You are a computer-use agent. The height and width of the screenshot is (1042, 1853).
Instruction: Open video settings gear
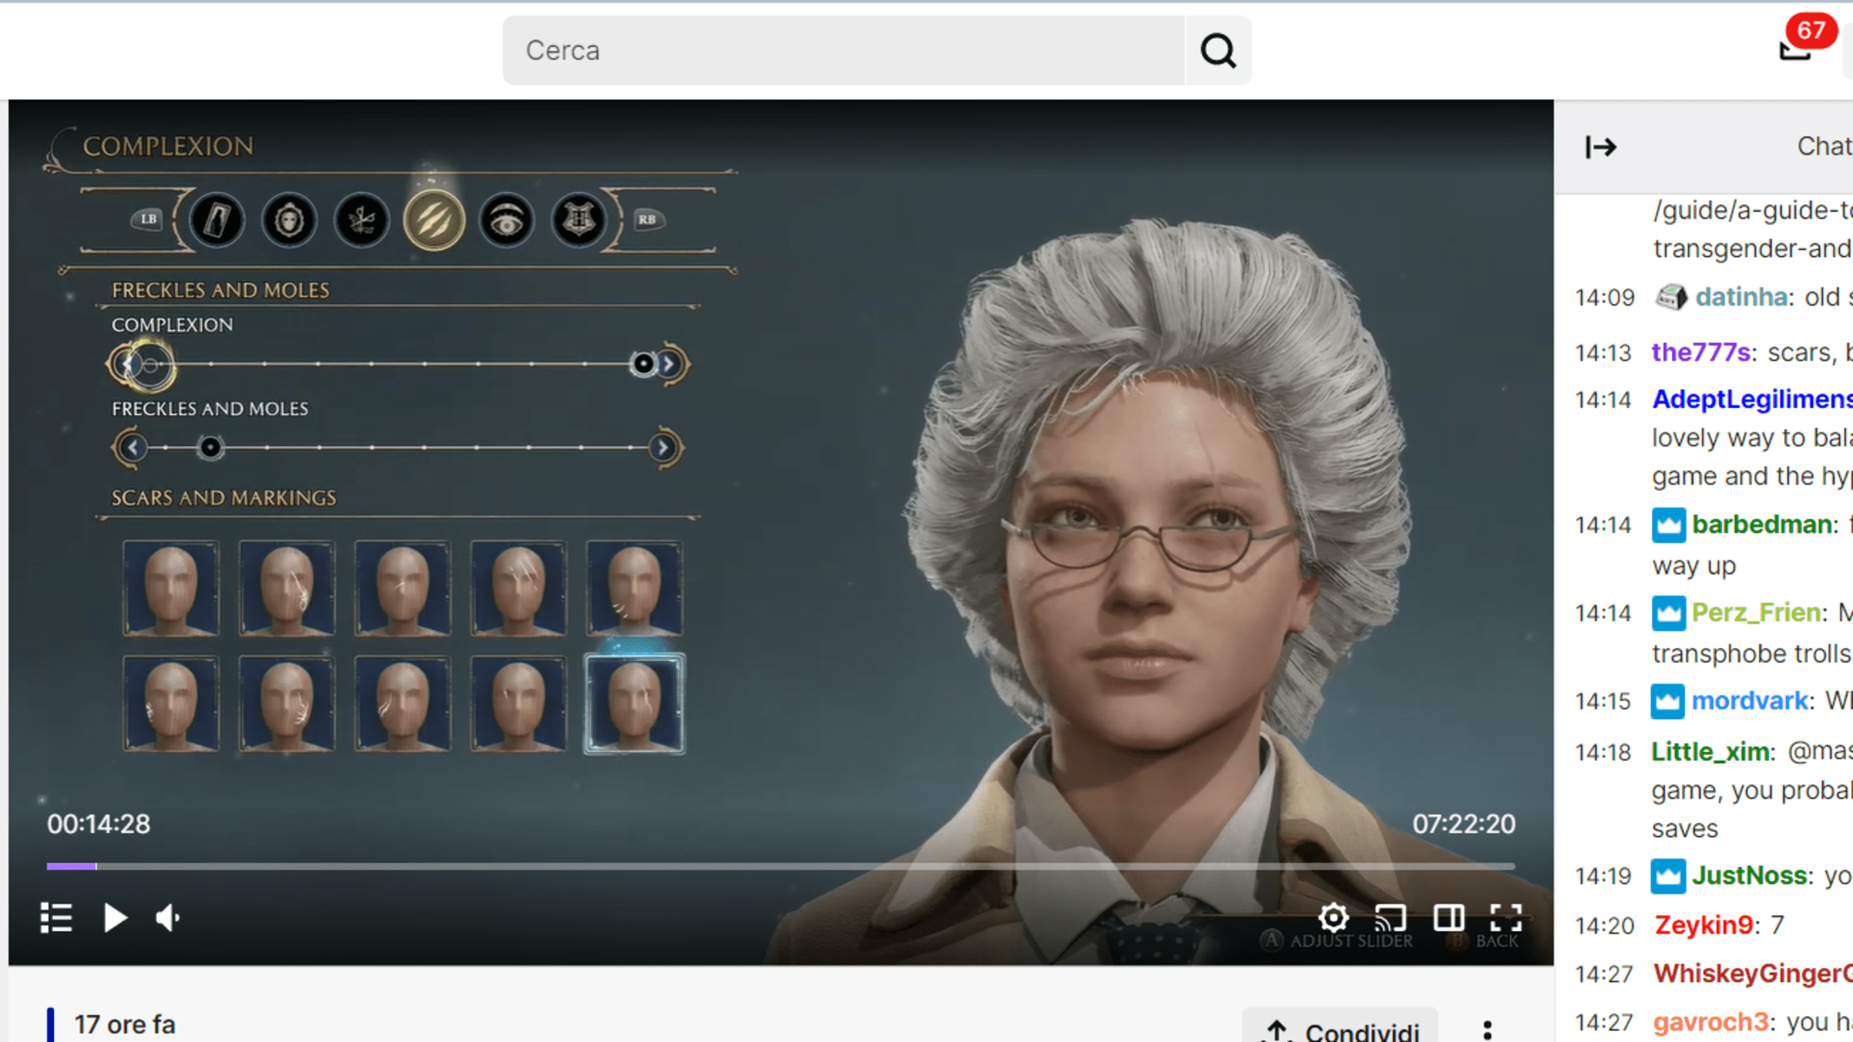[1333, 917]
